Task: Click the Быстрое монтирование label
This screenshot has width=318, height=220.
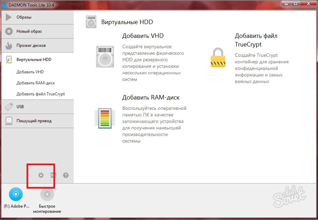Action: (47, 209)
